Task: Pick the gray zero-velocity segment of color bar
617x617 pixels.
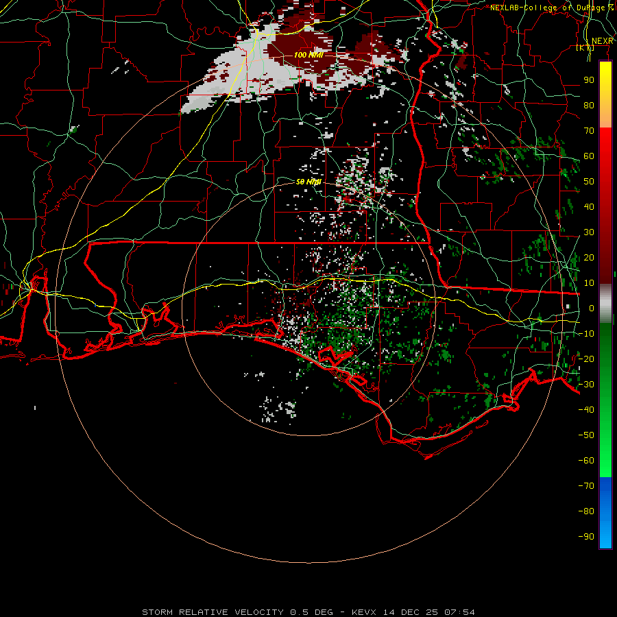Action: click(x=605, y=304)
